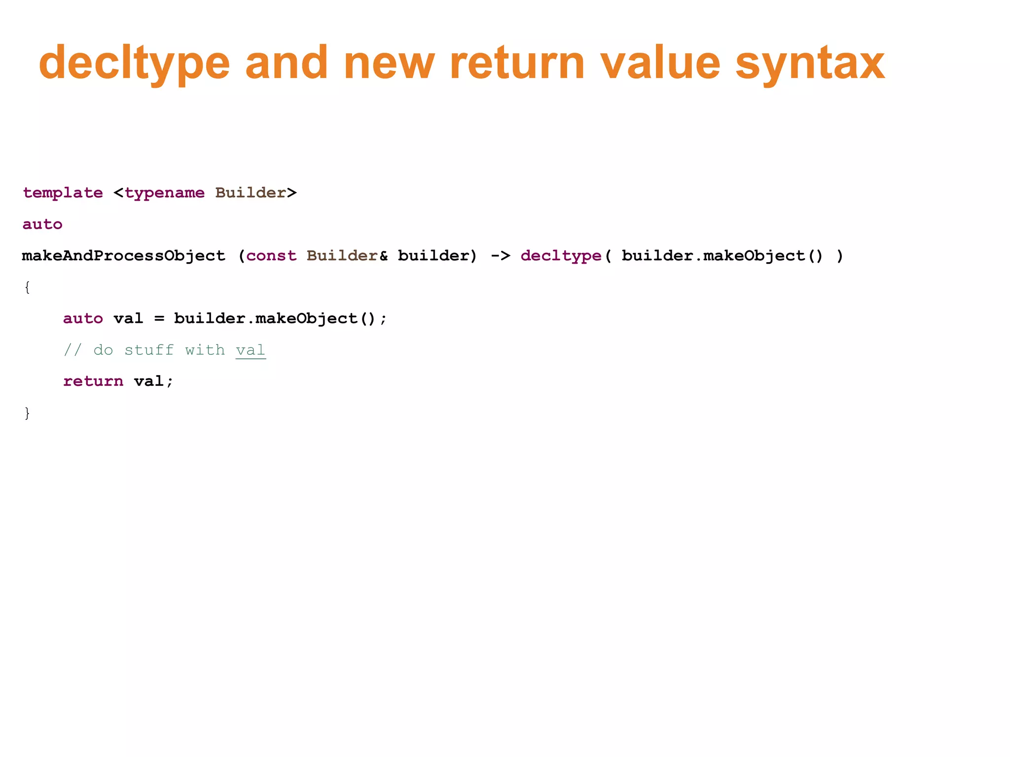The height and width of the screenshot is (757, 1010).
Task: Click the 'decltype( builder.makeObject() )' trailing return
Action: [682, 256]
